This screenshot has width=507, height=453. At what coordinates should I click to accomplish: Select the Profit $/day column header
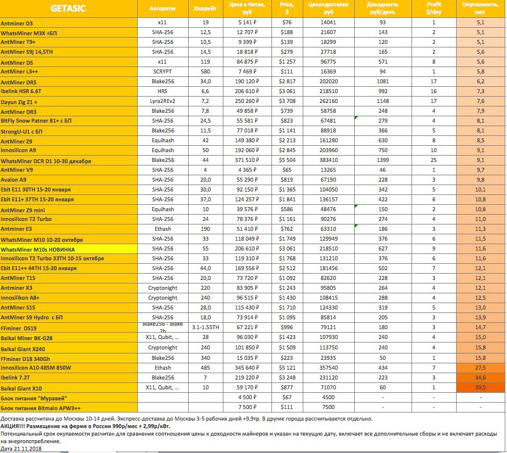click(433, 9)
